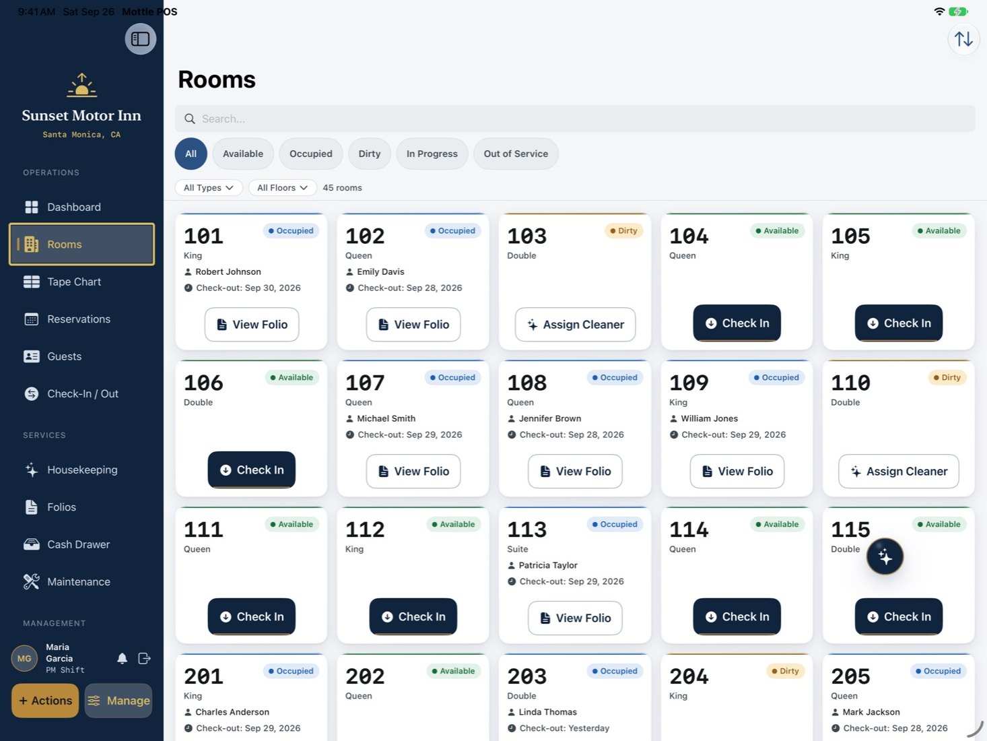Open the Cash Drawer page
Screen dimensions: 987x741
[x=81, y=544]
